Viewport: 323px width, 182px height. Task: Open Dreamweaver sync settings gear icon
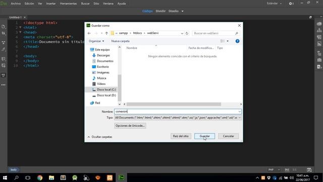coord(291,4)
